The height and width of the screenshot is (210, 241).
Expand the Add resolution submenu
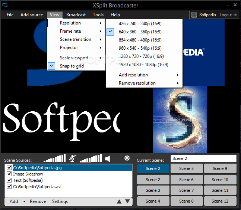click(144, 75)
